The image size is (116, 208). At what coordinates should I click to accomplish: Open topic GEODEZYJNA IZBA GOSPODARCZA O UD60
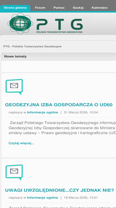pos(59,105)
